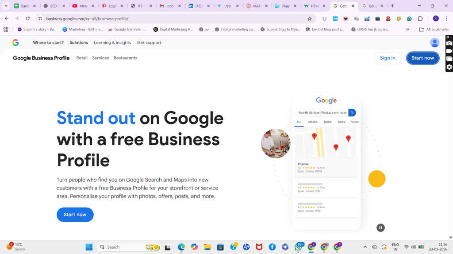Open File Explorer from the taskbar
This screenshot has width=453, height=254.
207,247
